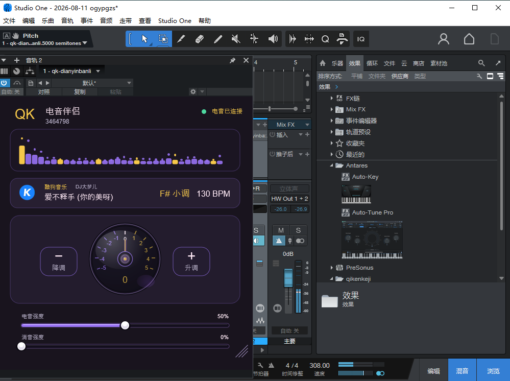The height and width of the screenshot is (381, 510).
Task: Switch to the 素材池 browser tab
Action: (x=439, y=63)
